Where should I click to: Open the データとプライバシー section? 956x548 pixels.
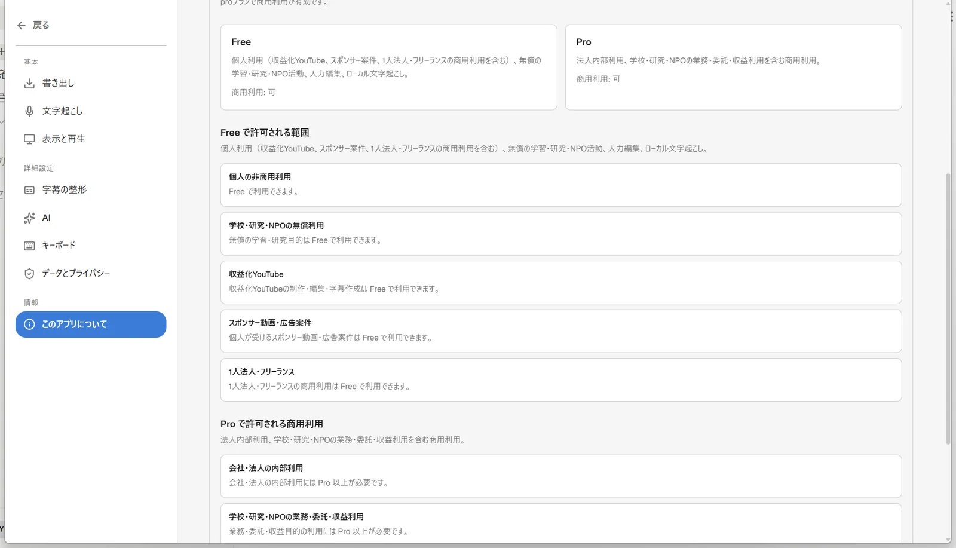coord(91,274)
